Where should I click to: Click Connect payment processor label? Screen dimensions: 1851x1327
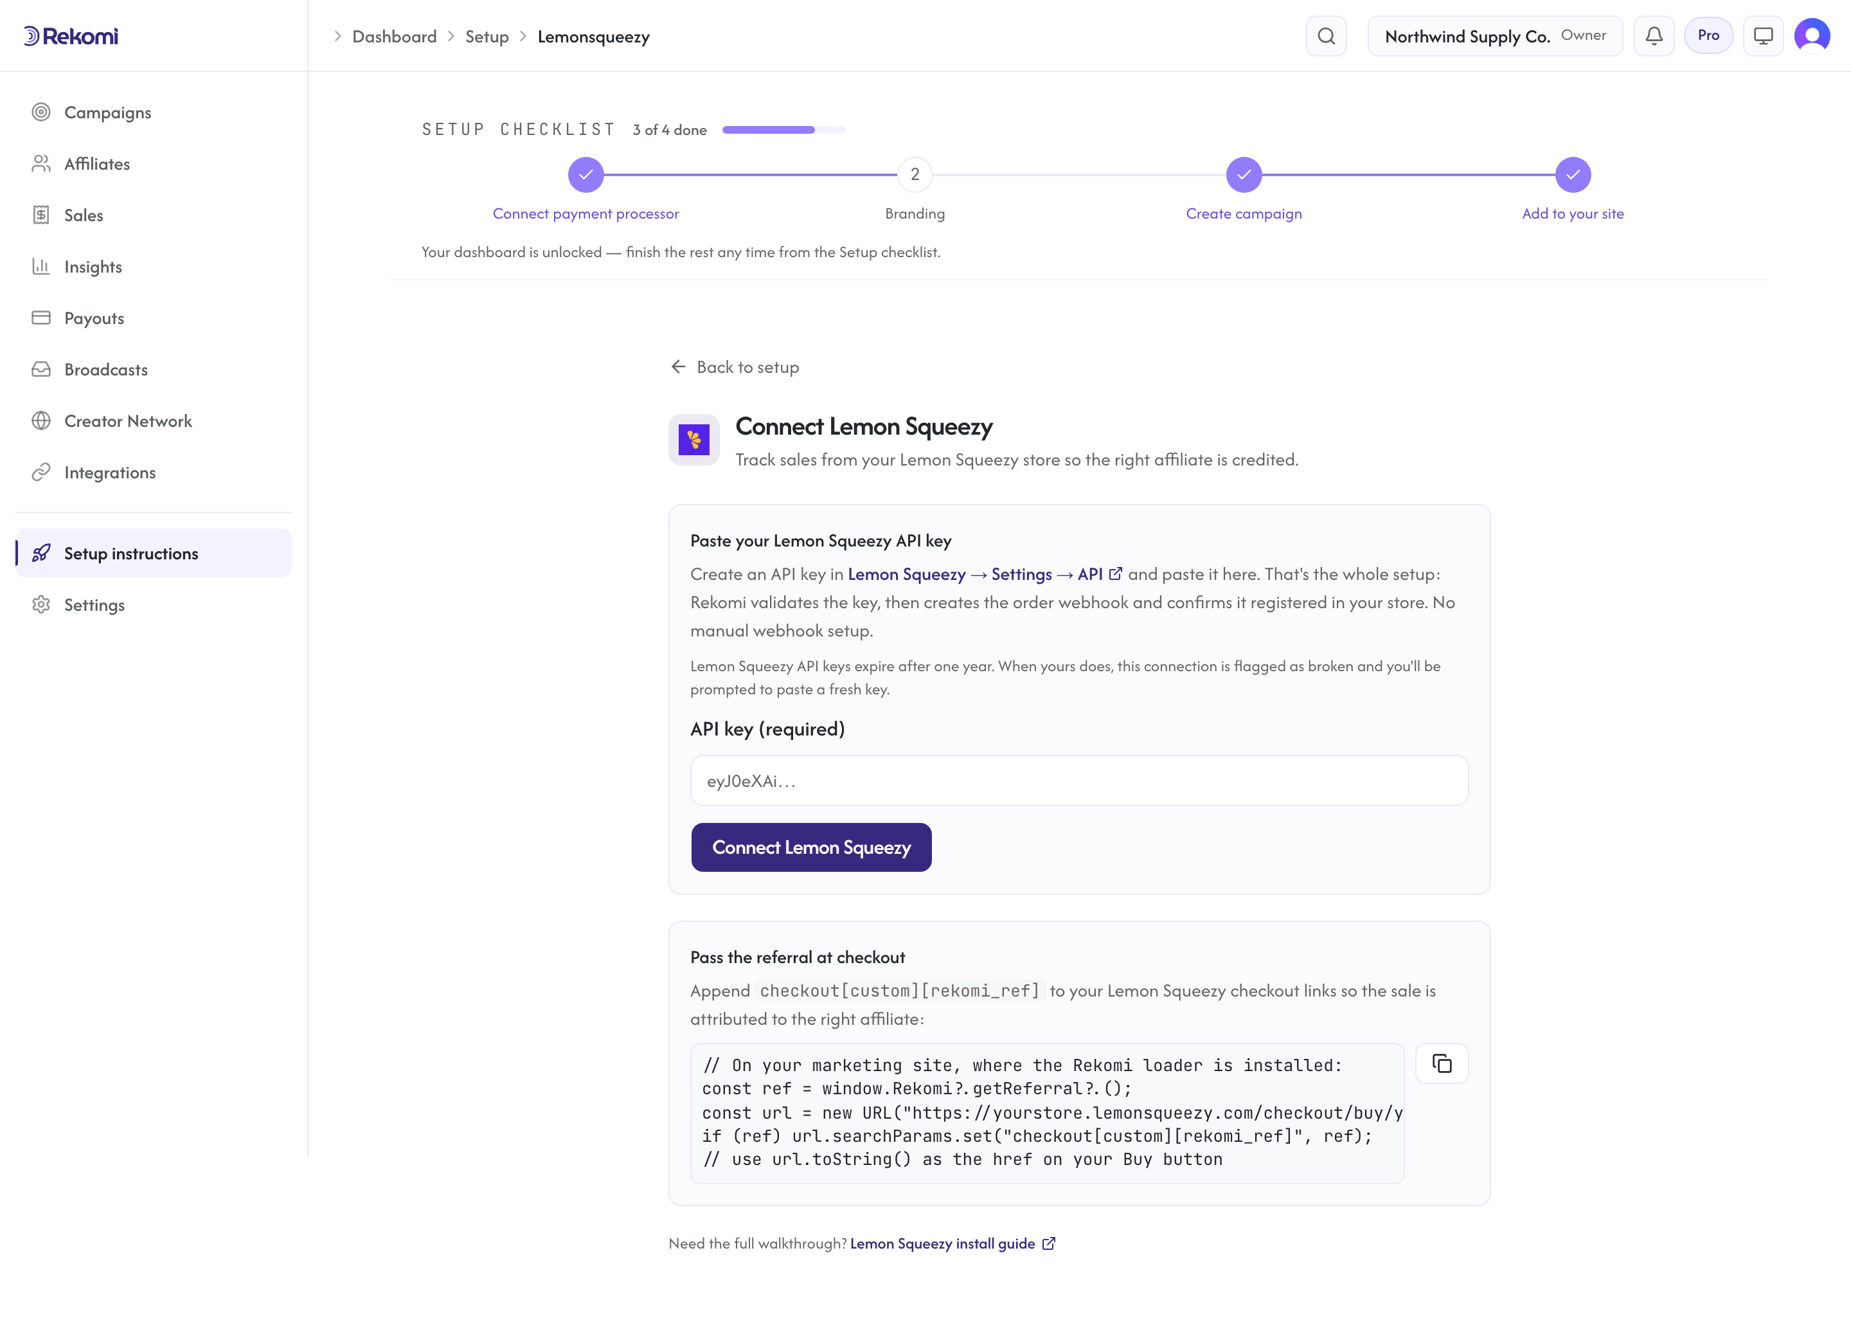[x=585, y=213]
